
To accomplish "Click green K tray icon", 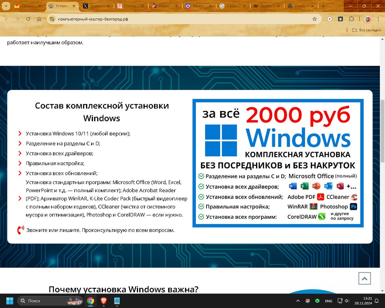I will point(317,301).
